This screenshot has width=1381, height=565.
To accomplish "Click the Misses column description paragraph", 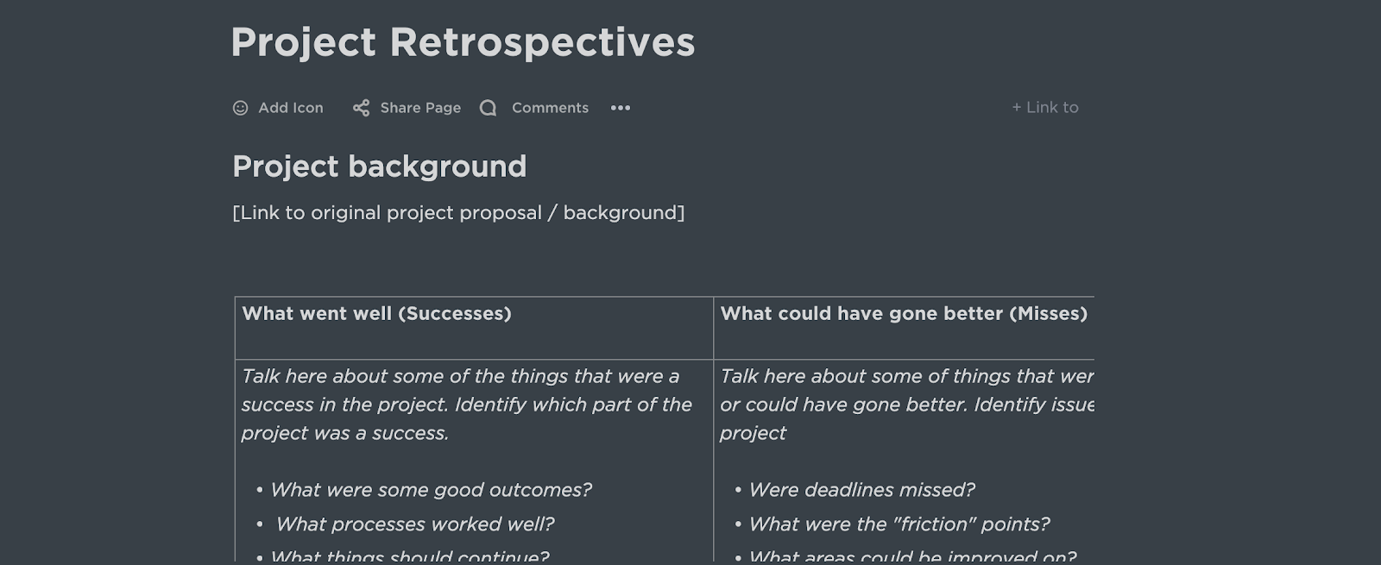I will tap(906, 405).
